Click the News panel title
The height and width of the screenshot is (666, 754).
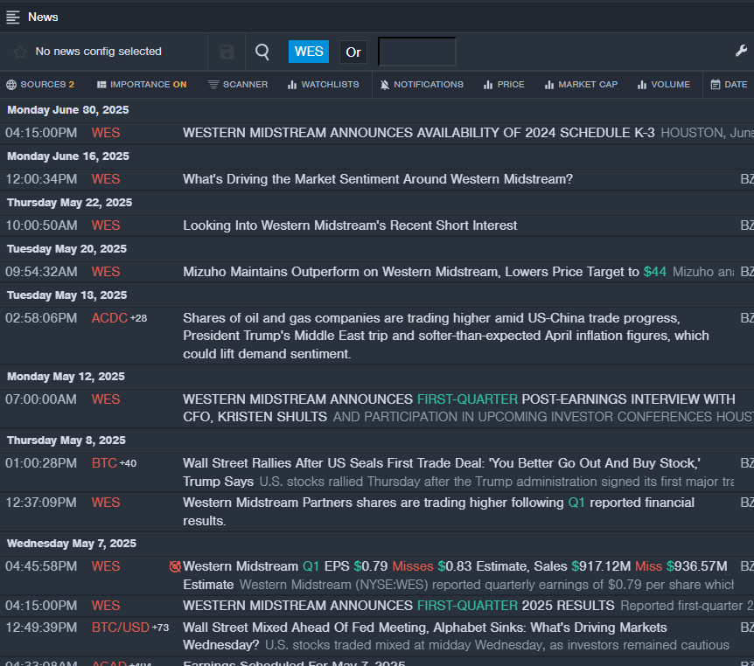[x=43, y=17]
